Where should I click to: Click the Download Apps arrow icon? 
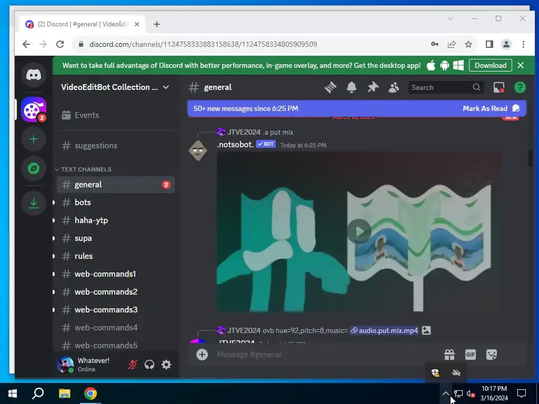pos(34,203)
